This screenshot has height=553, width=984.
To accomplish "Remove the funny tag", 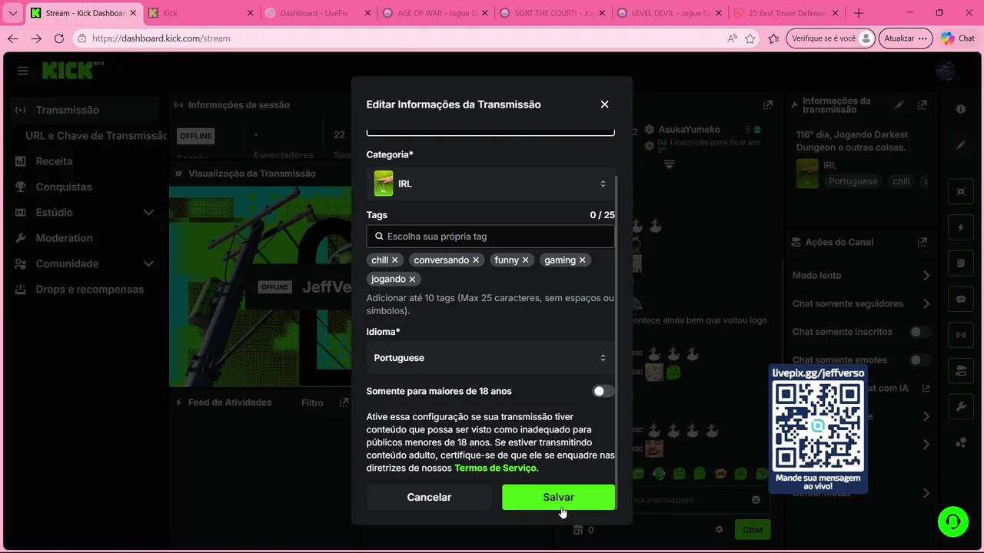I will pyautogui.click(x=526, y=260).
